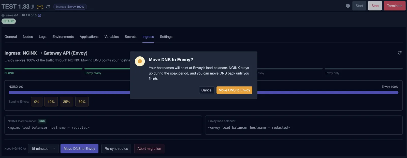The height and width of the screenshot is (158, 407).
Task: Copy the cluster name TEST 1.33
Action: [x=33, y=7]
